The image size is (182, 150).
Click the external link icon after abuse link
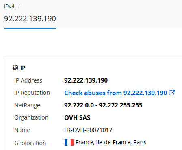click(x=172, y=93)
